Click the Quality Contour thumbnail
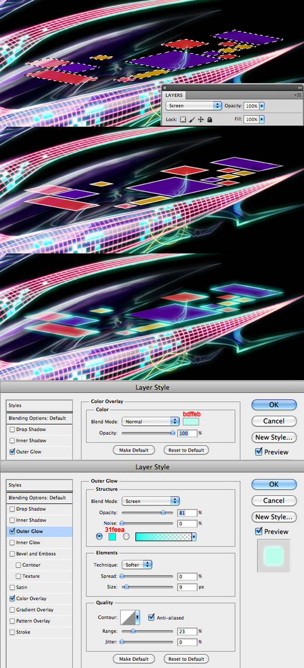The image size is (304, 668). [128, 618]
